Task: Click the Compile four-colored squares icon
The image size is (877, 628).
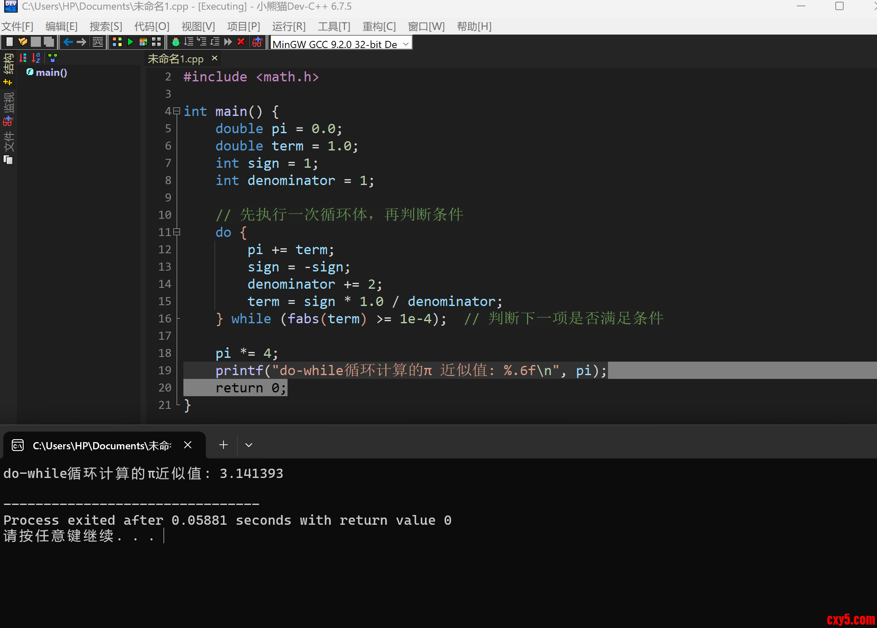Action: tap(117, 42)
